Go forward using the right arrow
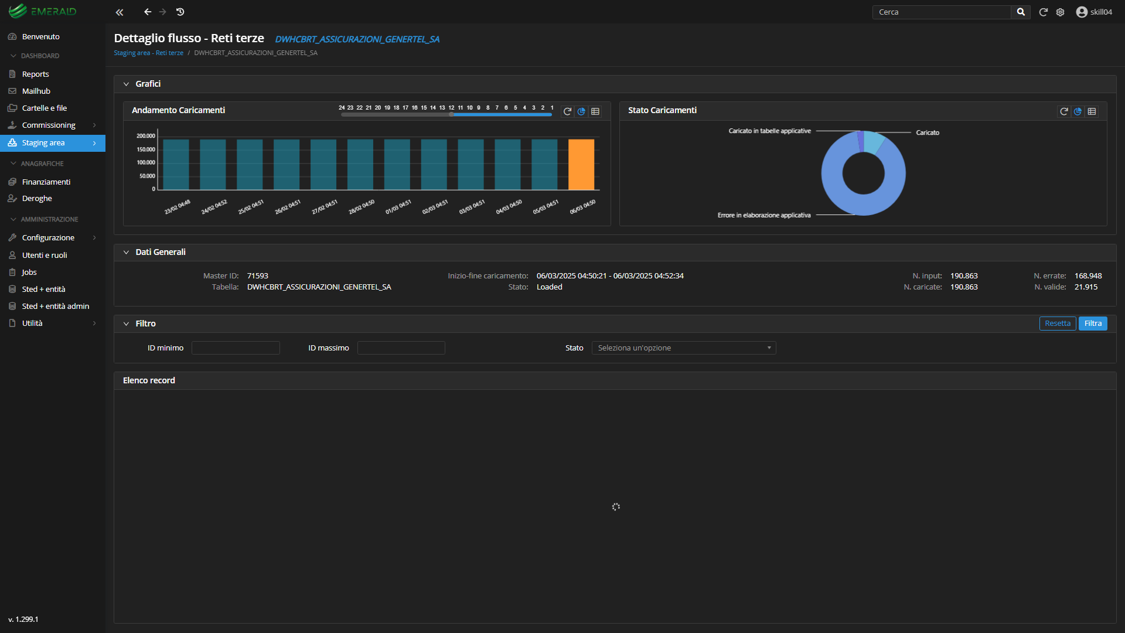The width and height of the screenshot is (1125, 633). point(163,12)
